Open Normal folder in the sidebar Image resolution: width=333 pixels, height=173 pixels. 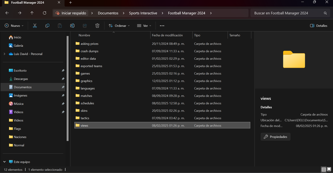(16, 145)
